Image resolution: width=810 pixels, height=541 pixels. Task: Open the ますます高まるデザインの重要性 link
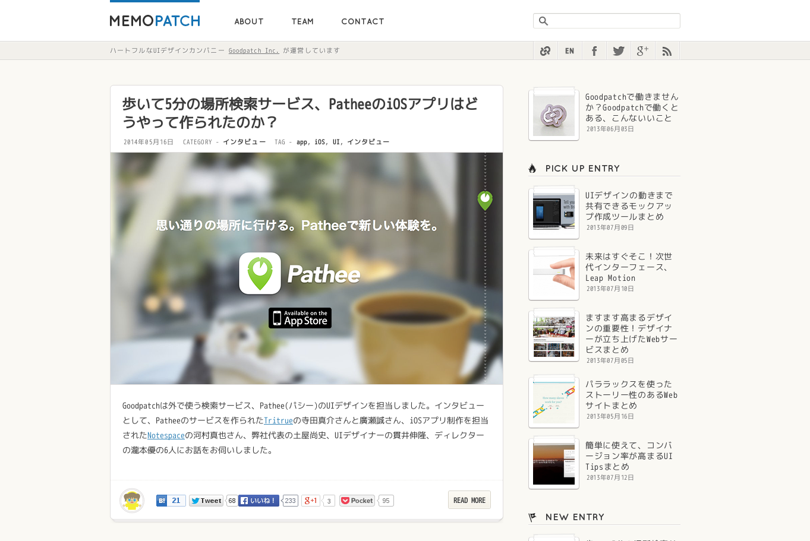(631, 334)
